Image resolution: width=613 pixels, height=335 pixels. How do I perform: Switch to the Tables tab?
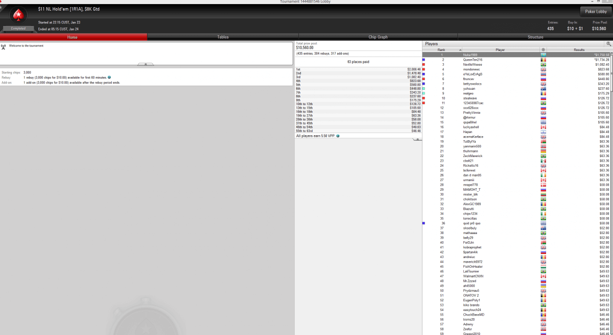[x=223, y=37]
